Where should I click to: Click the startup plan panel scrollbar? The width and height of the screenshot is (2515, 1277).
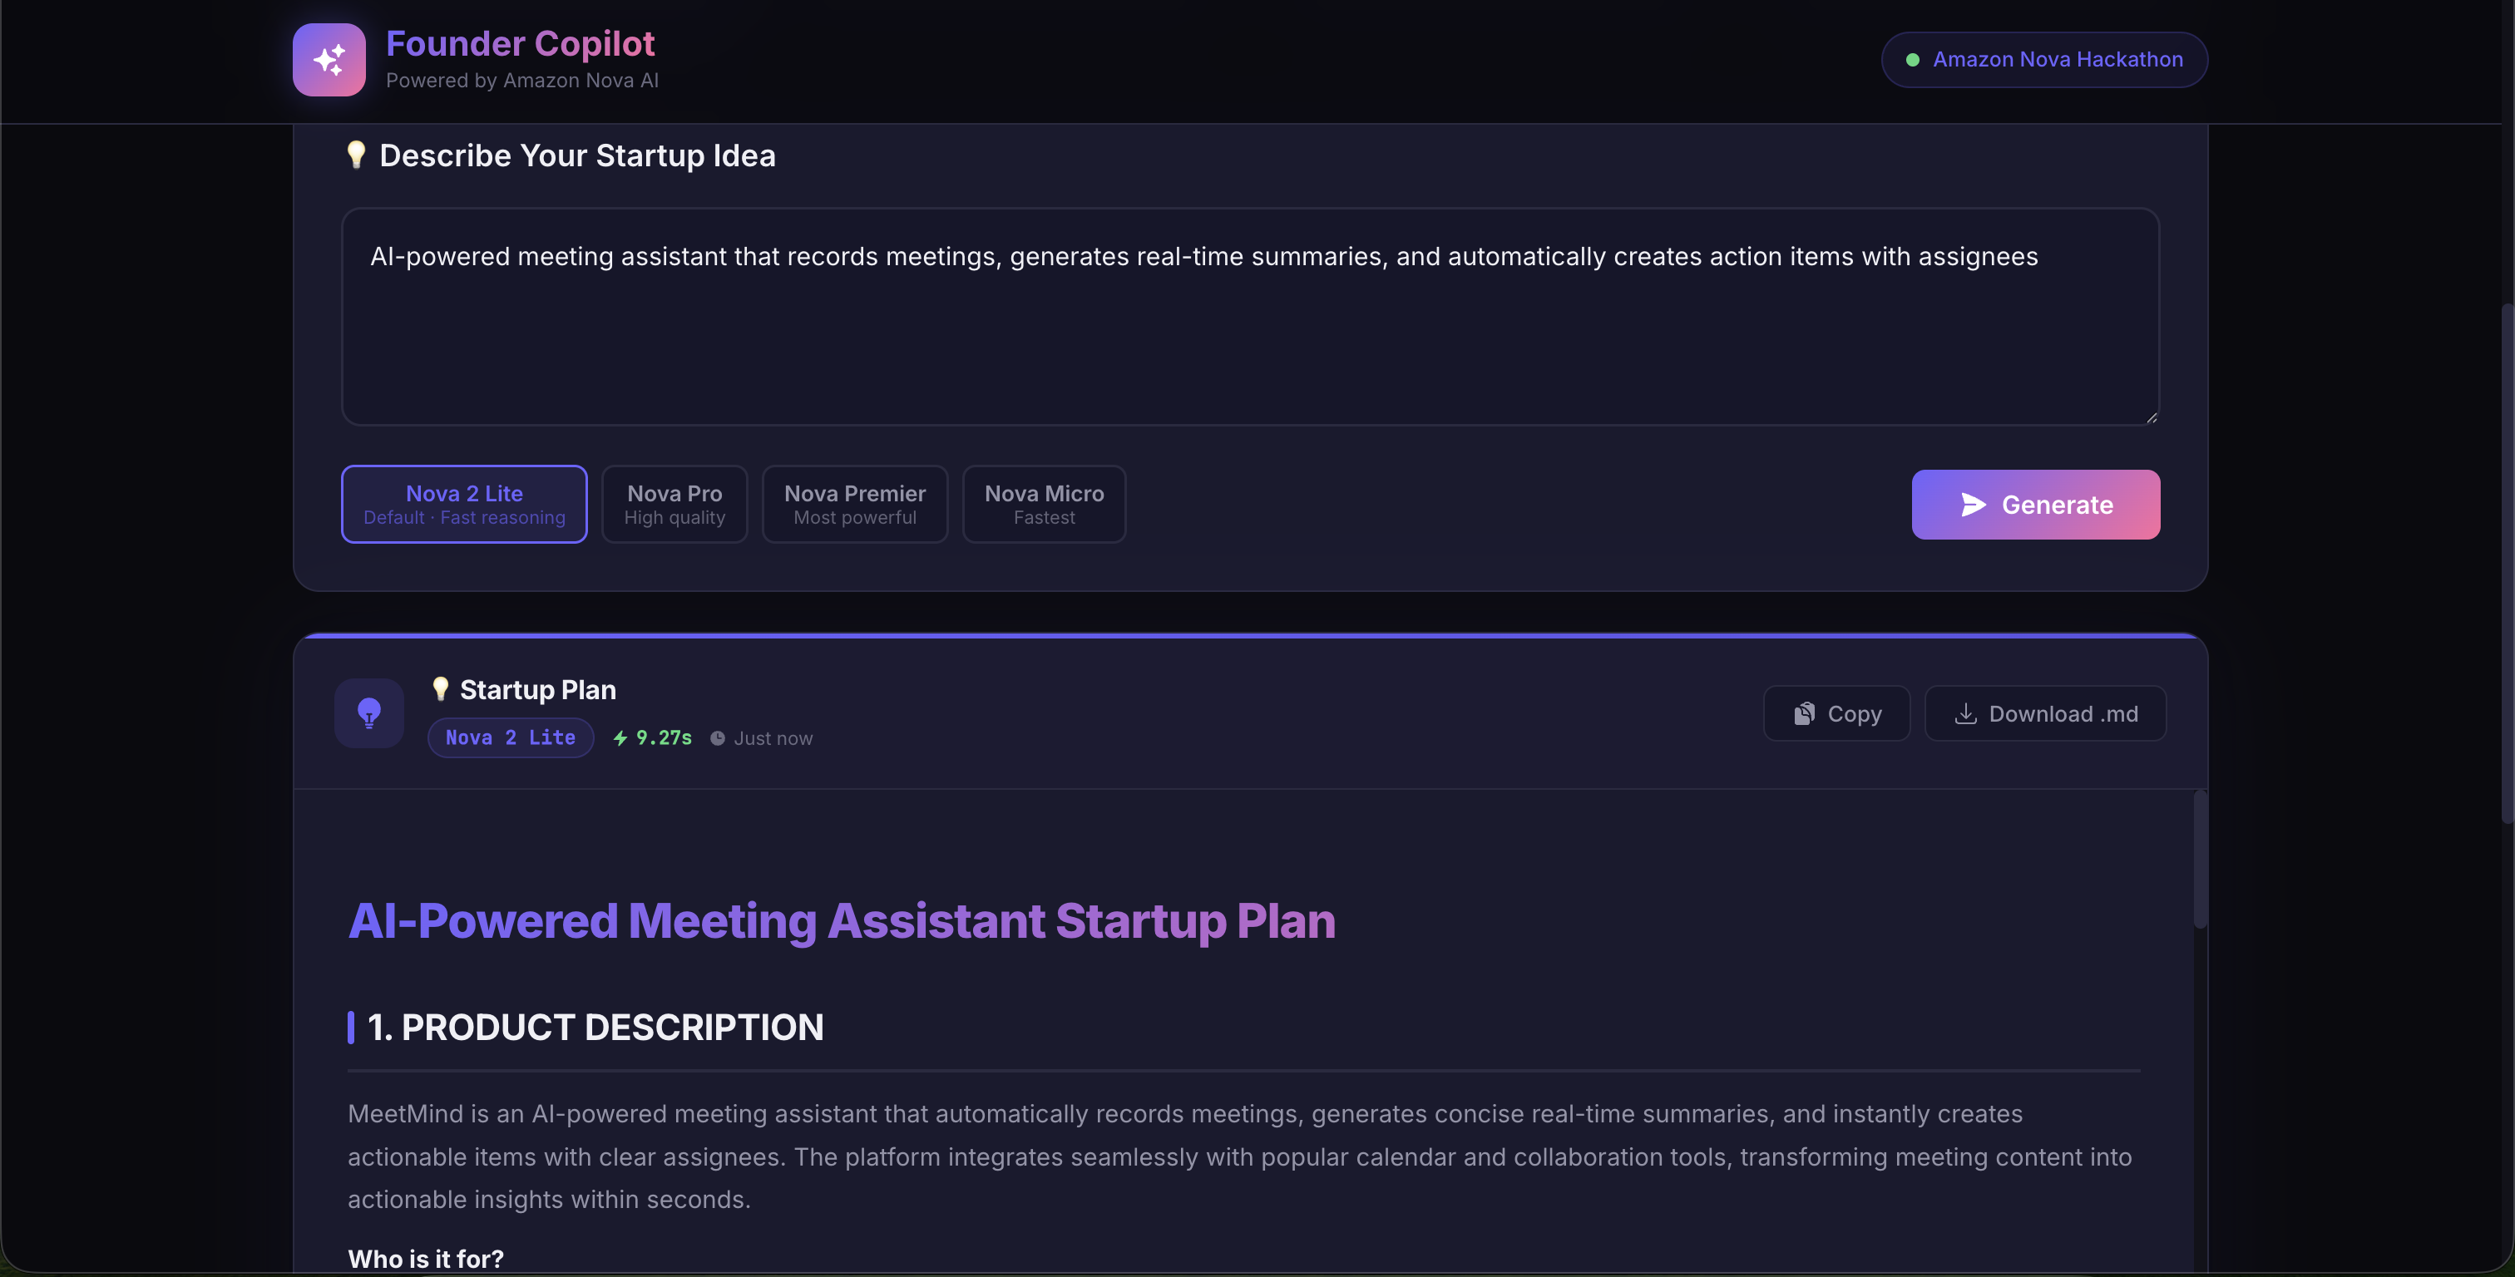click(x=2200, y=859)
